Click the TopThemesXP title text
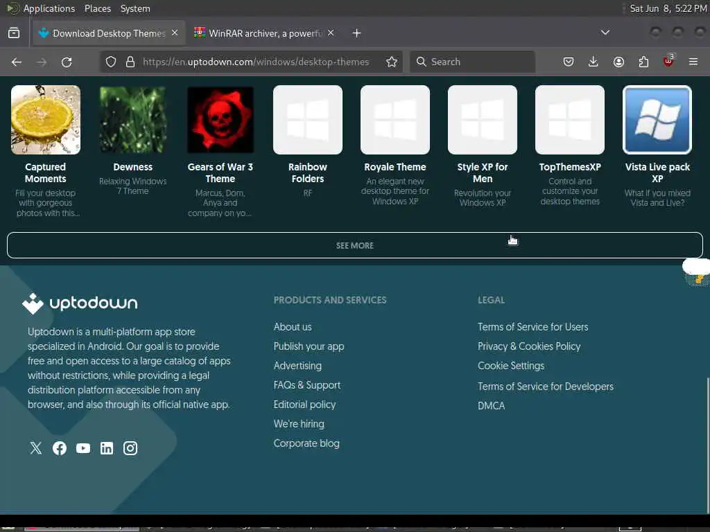Image resolution: width=710 pixels, height=532 pixels. [x=570, y=167]
